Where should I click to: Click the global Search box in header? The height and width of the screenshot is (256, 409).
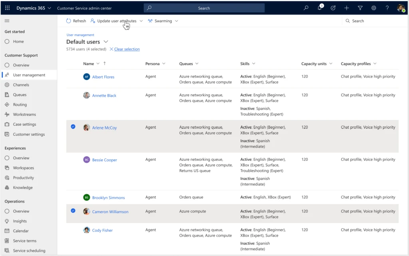click(x=204, y=8)
